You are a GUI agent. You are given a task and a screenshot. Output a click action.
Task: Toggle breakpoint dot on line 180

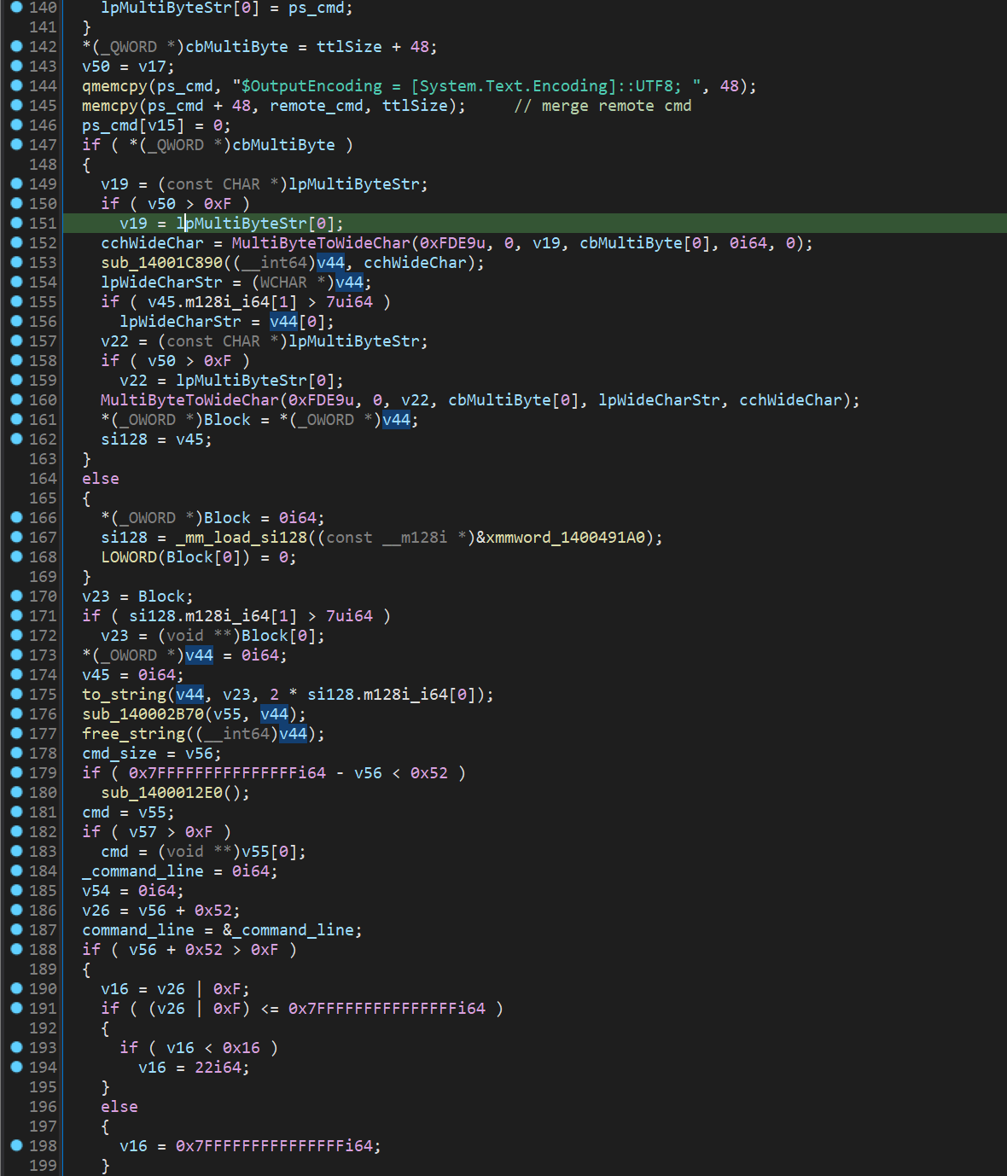[x=16, y=792]
